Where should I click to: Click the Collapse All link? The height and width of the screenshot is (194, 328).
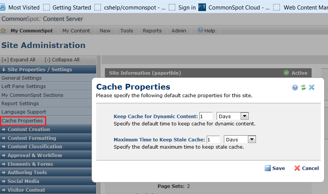click(x=62, y=59)
